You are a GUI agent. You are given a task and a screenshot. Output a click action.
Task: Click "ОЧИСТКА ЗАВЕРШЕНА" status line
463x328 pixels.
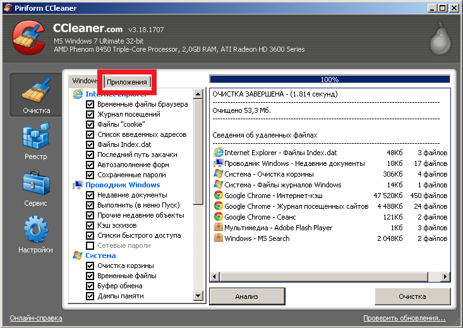click(275, 94)
